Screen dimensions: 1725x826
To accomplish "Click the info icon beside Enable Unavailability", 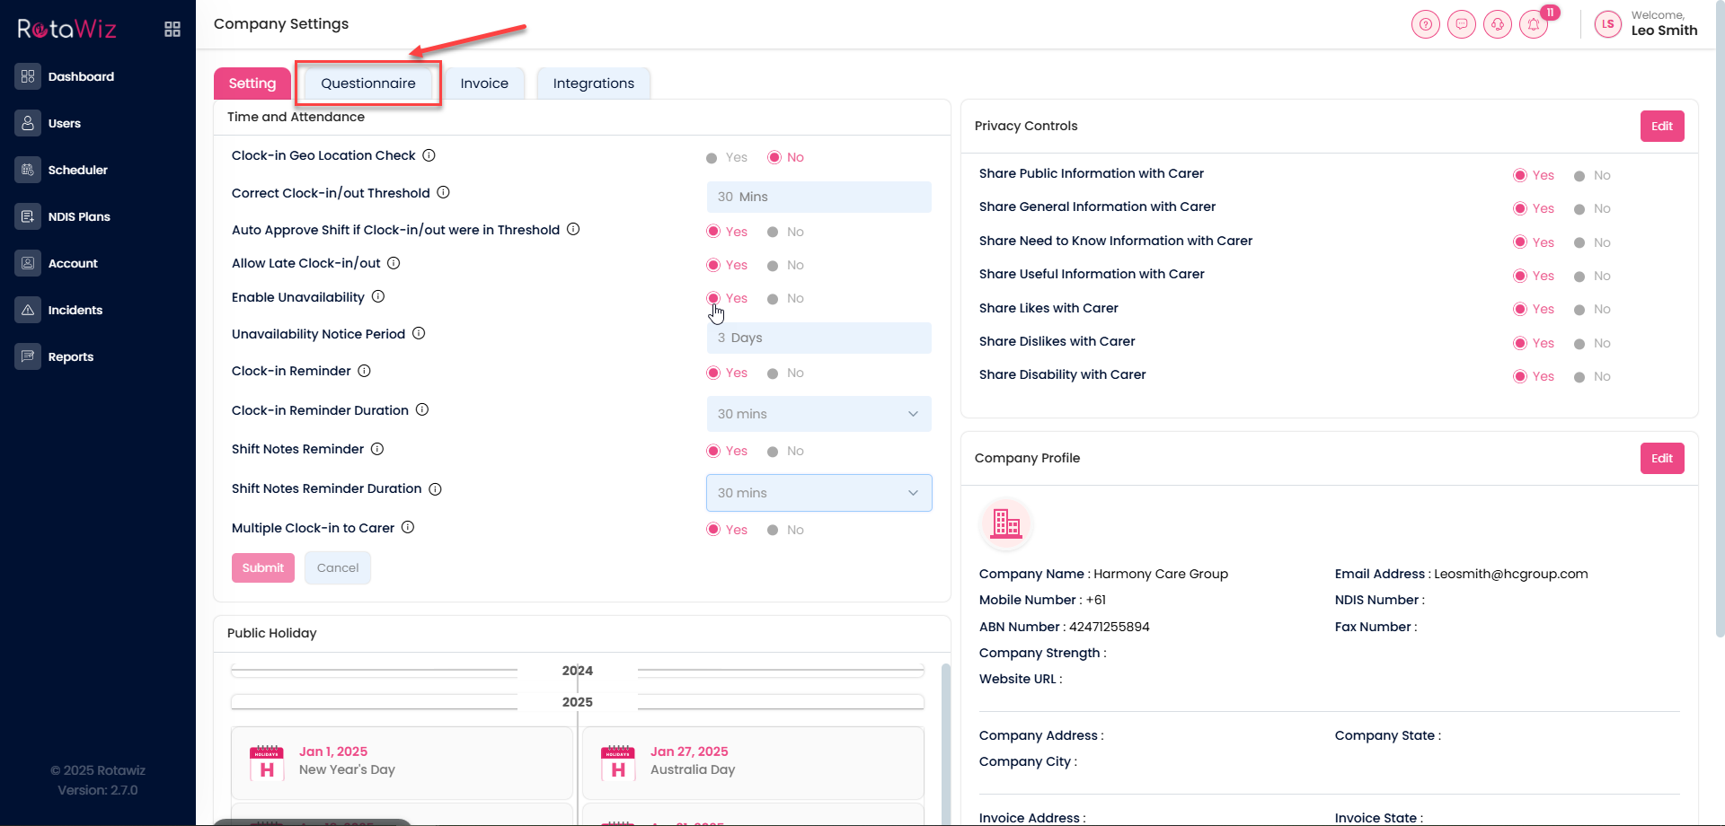I will tap(378, 296).
